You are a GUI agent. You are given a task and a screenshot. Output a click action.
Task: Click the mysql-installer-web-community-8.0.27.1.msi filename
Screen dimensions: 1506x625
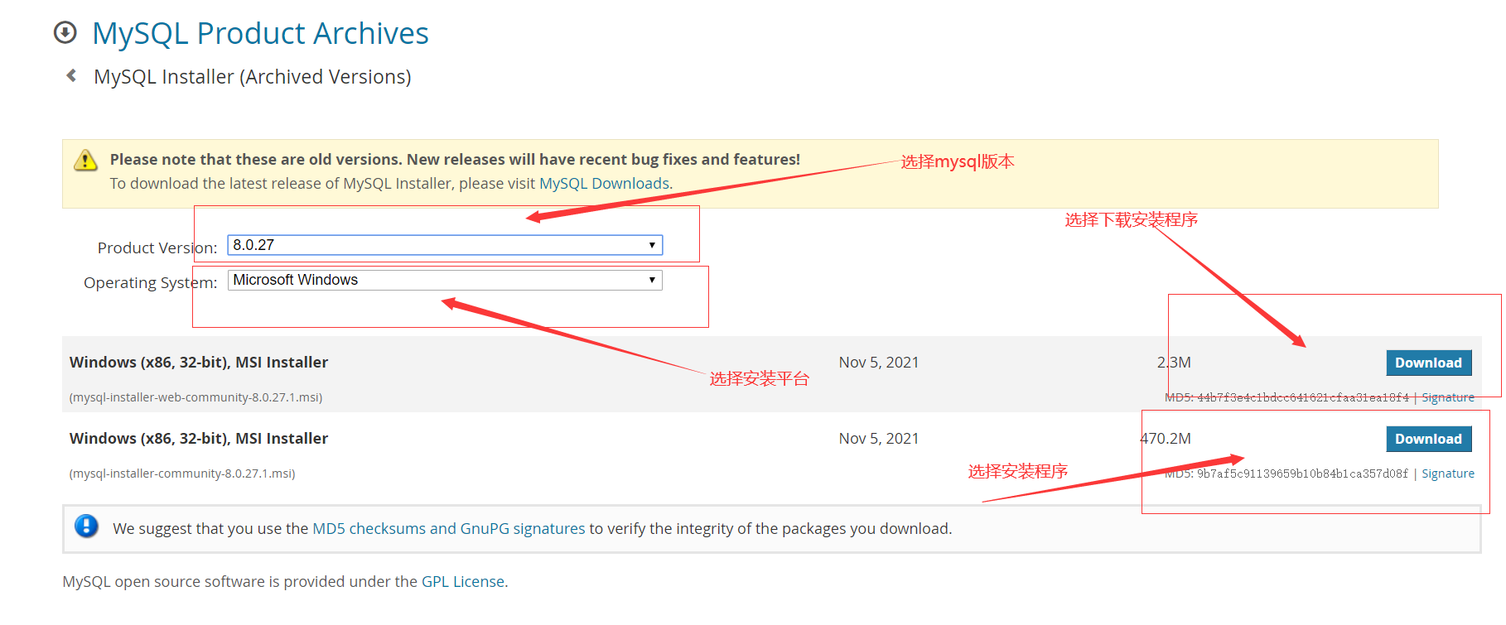[196, 397]
